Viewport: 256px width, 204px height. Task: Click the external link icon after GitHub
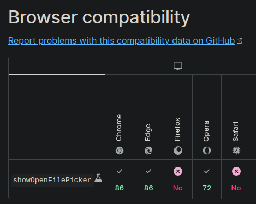coord(240,41)
